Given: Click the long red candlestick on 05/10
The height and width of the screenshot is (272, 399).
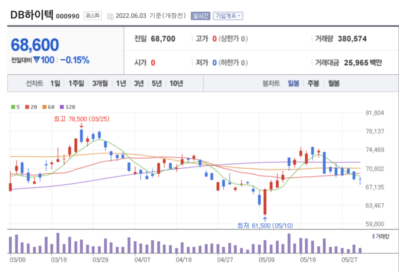Looking at the screenshot, I should [x=265, y=202].
